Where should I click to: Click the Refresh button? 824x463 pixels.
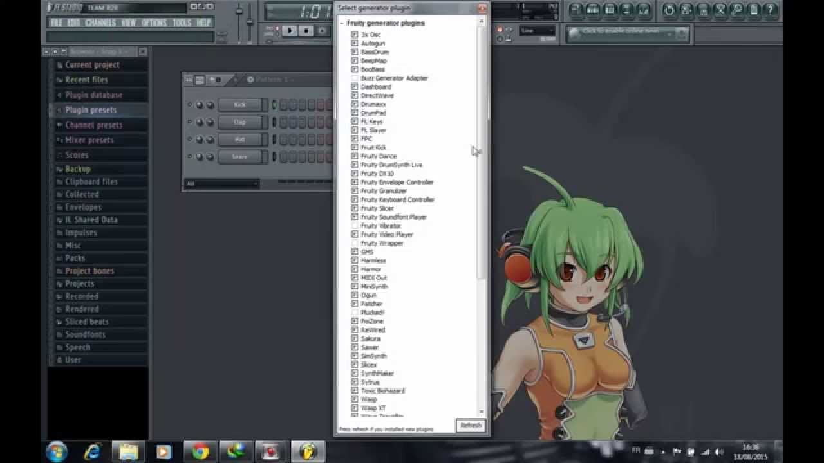471,426
